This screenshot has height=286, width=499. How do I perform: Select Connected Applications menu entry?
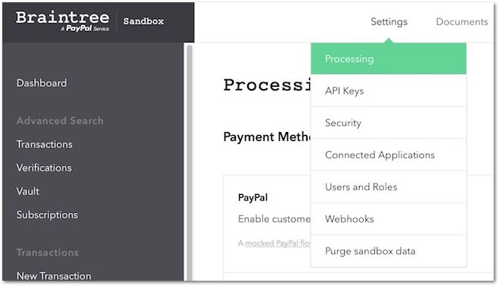(x=389, y=155)
